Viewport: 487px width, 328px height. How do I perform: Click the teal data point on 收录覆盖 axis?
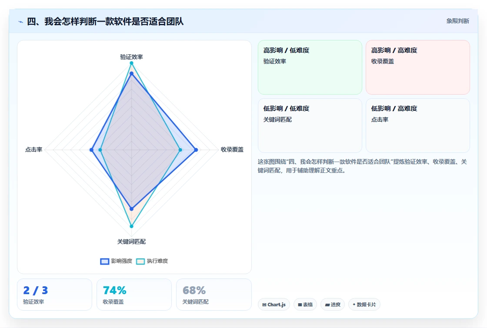click(x=180, y=150)
